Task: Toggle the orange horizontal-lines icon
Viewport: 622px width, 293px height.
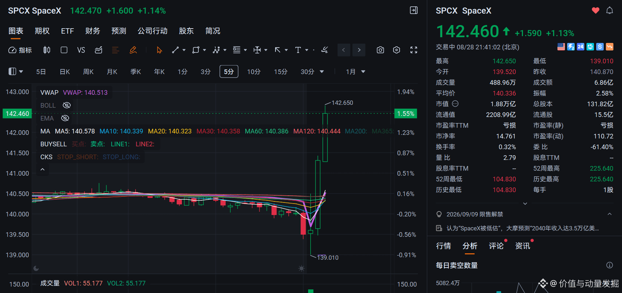Action: pyautogui.click(x=116, y=50)
